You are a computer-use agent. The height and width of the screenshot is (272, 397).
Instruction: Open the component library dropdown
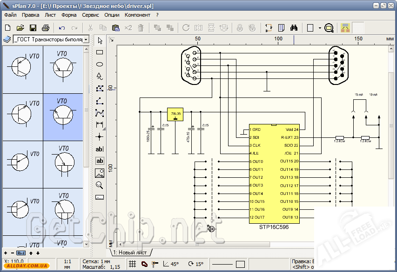(x=86, y=40)
